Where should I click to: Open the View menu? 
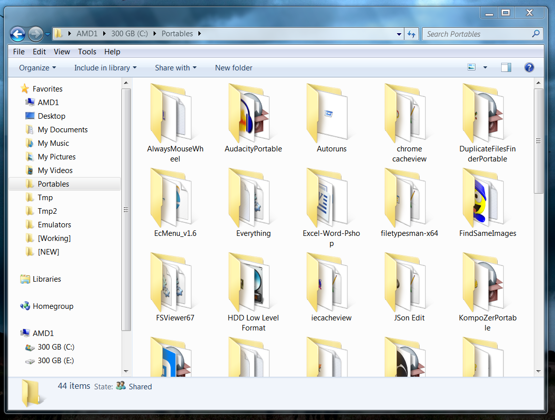click(x=62, y=52)
